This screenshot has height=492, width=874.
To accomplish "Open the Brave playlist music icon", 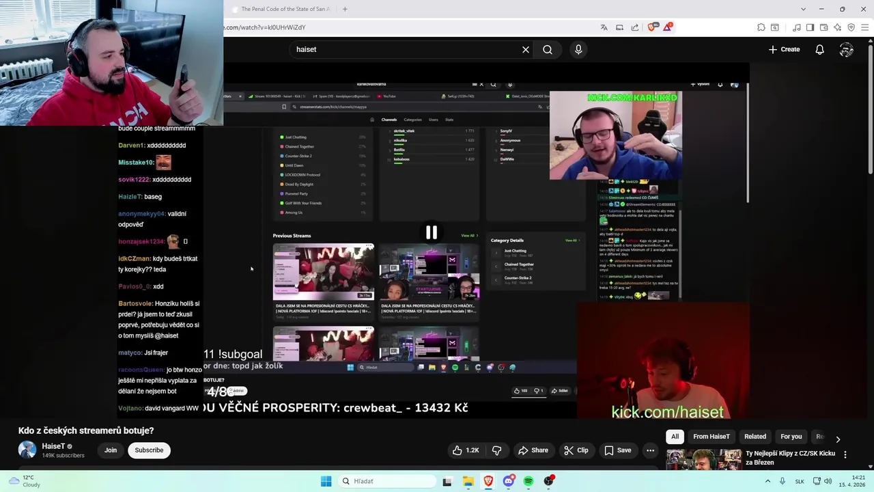I will (796, 27).
